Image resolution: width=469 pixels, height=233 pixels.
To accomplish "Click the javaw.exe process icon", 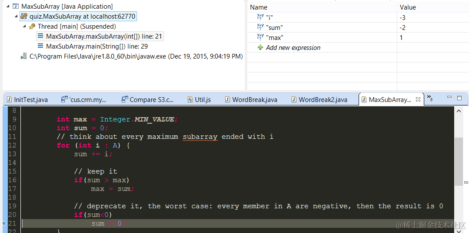I will click(23, 56).
